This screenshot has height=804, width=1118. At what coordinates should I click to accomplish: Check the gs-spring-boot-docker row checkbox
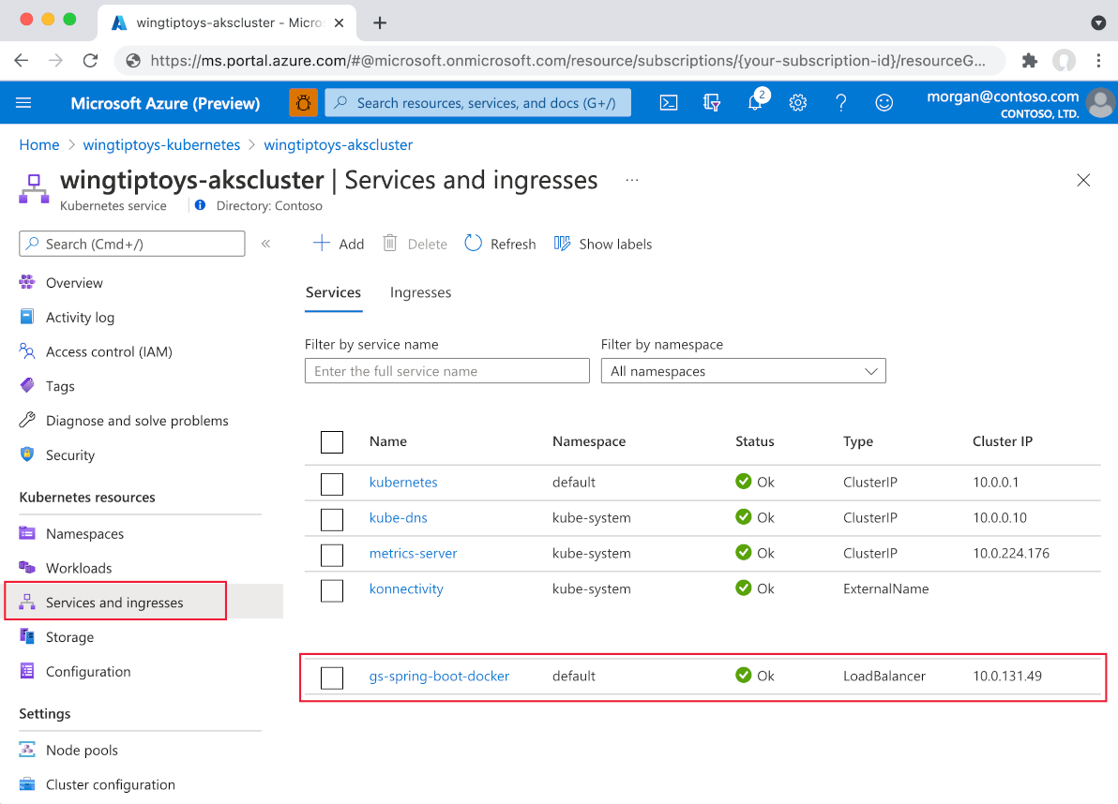coord(332,677)
